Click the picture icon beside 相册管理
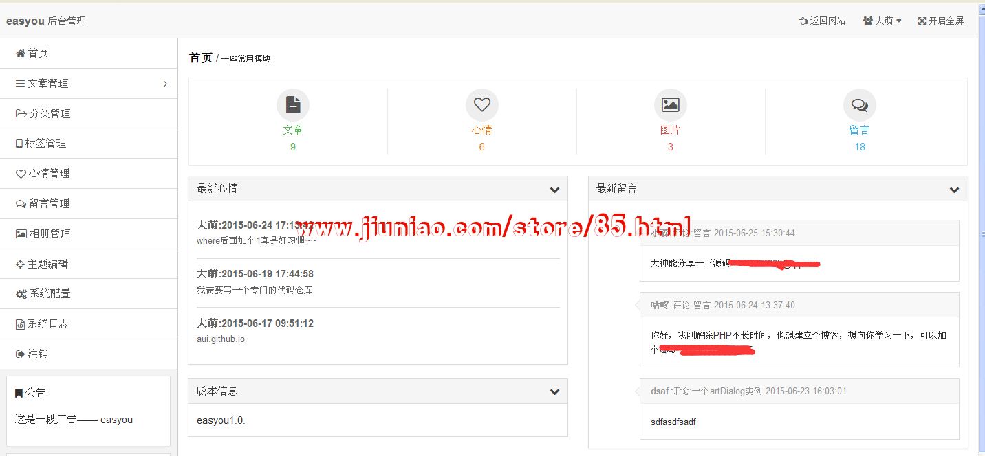Screen dimensions: 985x456 [x=21, y=234]
